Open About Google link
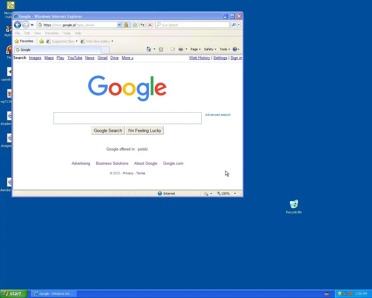This screenshot has width=372, height=298. click(146, 164)
